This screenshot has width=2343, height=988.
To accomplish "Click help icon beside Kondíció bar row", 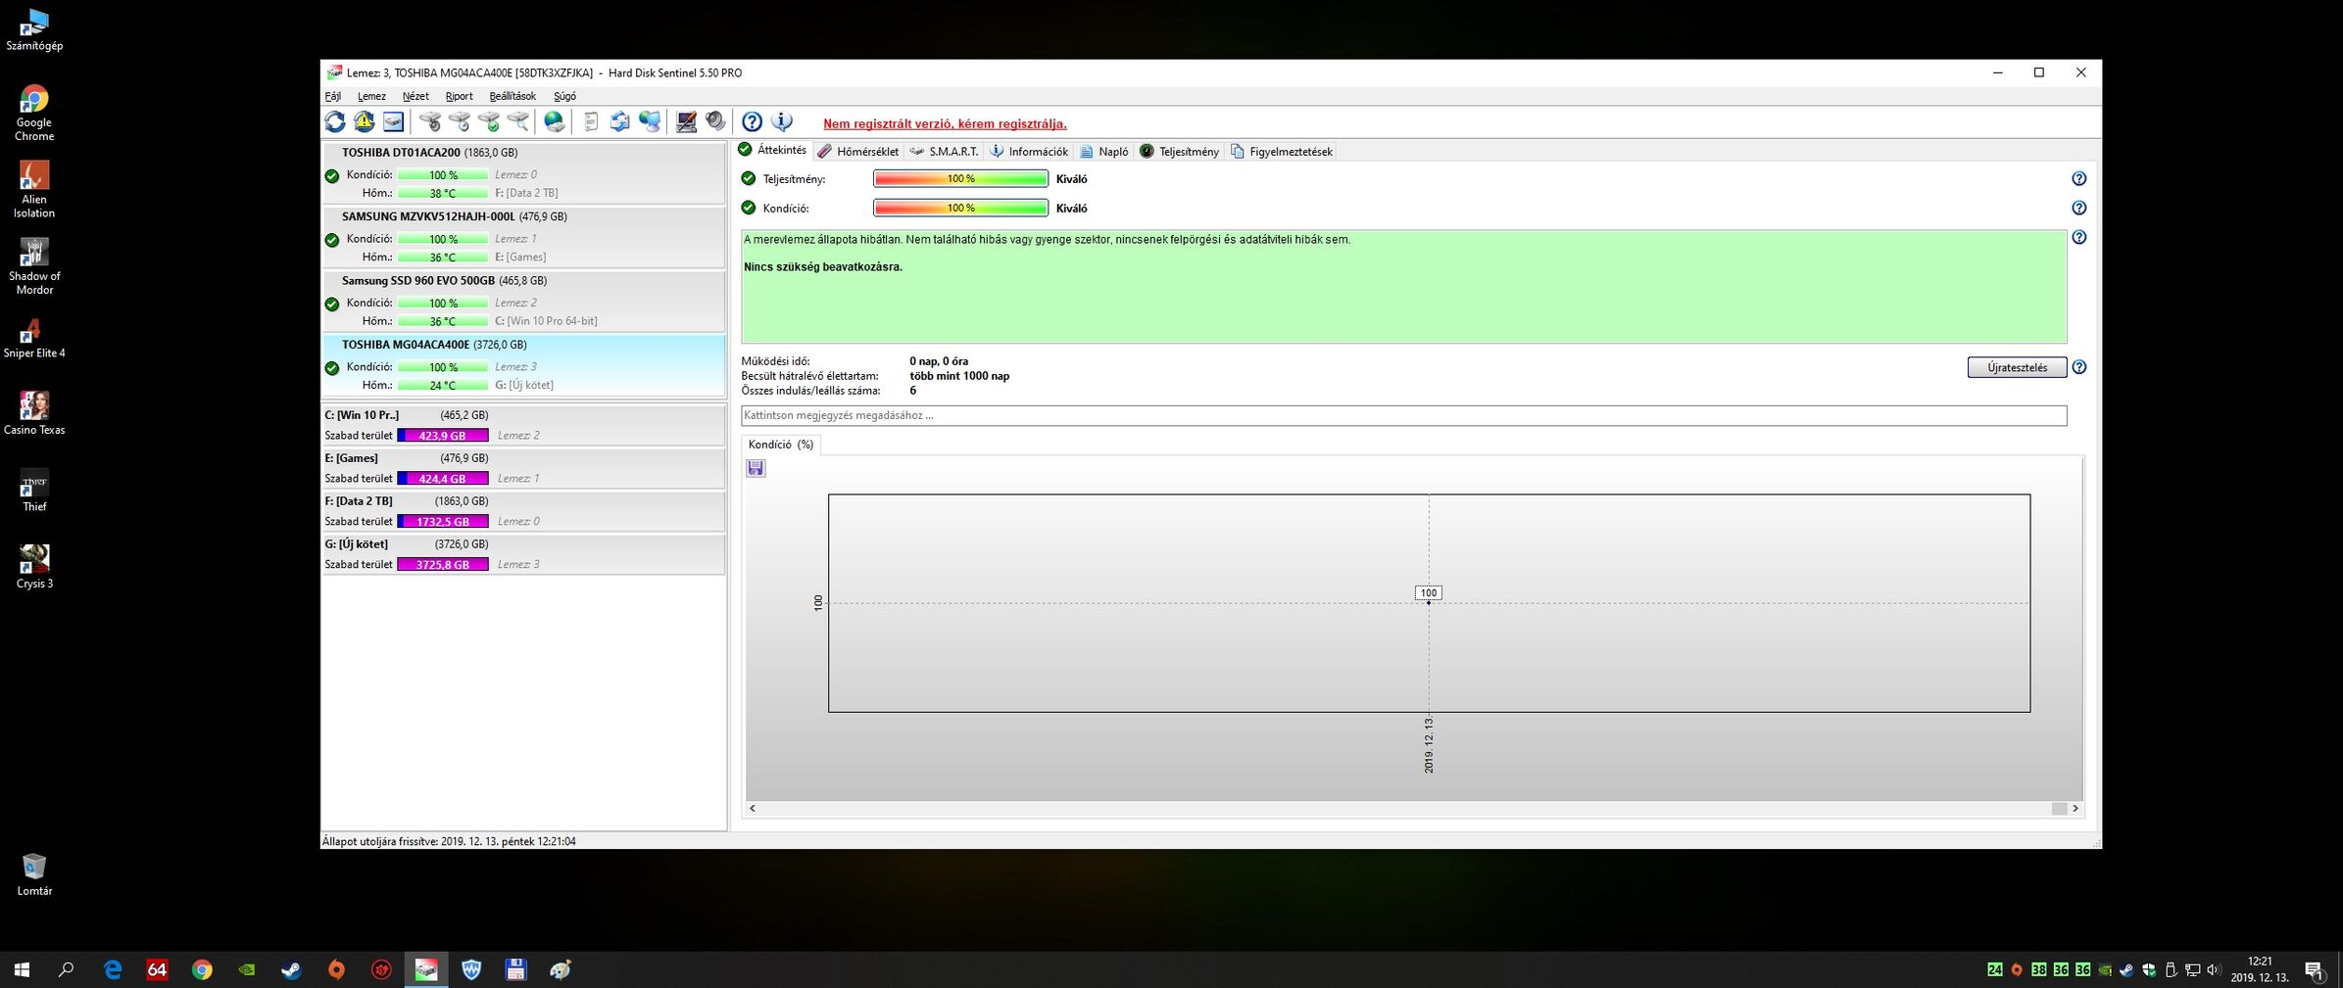I will 2078,209.
